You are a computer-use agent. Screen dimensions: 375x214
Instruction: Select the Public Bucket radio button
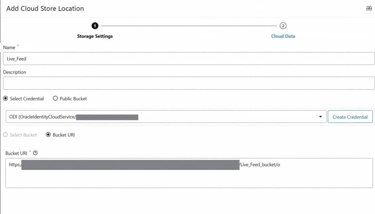pos(55,98)
